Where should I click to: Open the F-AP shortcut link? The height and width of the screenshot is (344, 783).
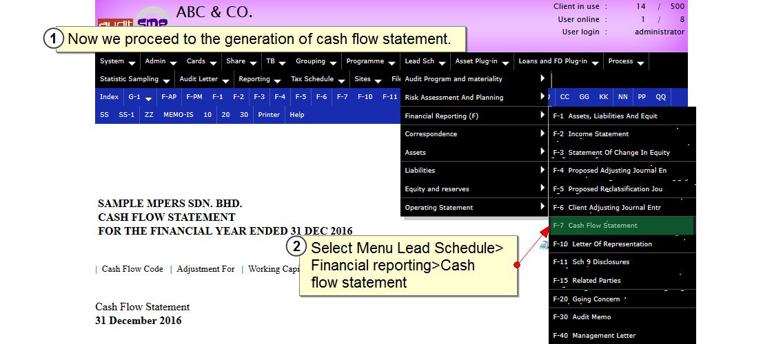169,97
